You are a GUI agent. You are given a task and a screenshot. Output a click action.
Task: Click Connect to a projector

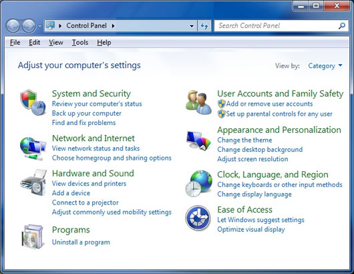click(x=85, y=202)
